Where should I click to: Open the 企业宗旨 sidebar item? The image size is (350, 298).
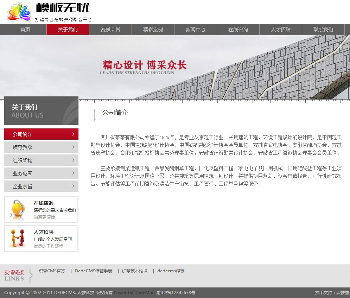(41, 186)
